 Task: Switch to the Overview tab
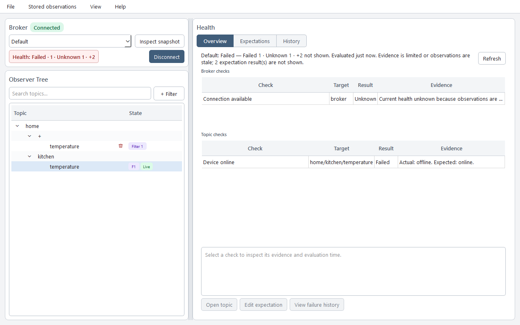215,41
